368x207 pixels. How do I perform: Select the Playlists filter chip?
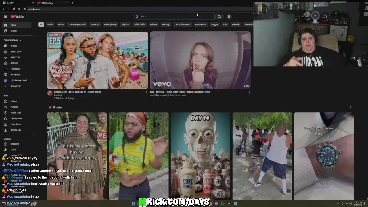(x=125, y=24)
